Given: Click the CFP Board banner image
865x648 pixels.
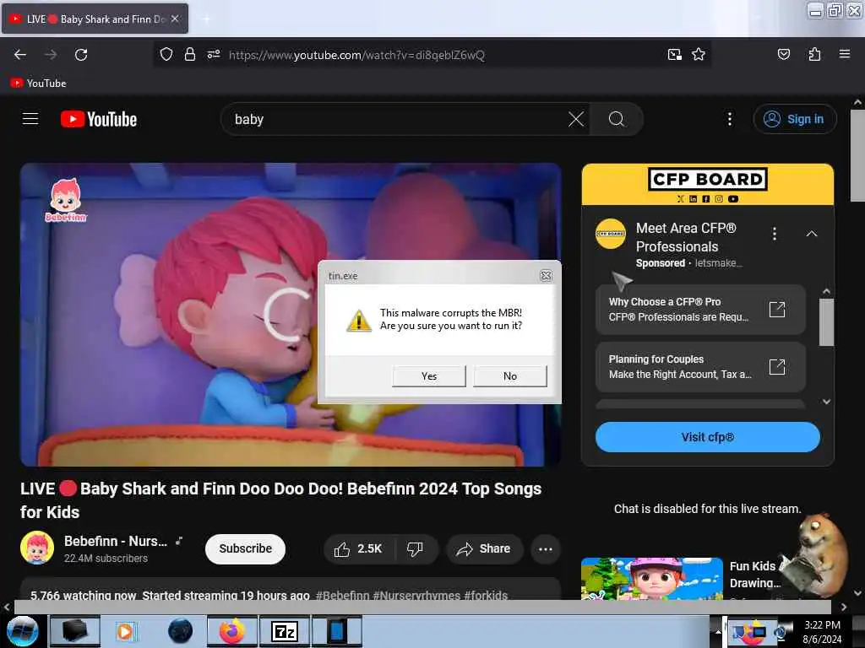Looking at the screenshot, I should [x=707, y=184].
